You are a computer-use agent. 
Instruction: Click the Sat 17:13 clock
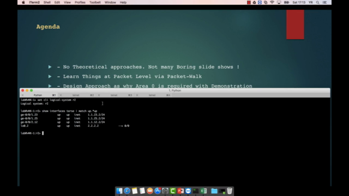299,2
